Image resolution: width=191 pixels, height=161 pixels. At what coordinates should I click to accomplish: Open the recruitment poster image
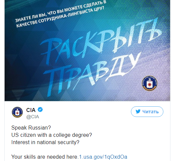tap(87, 50)
